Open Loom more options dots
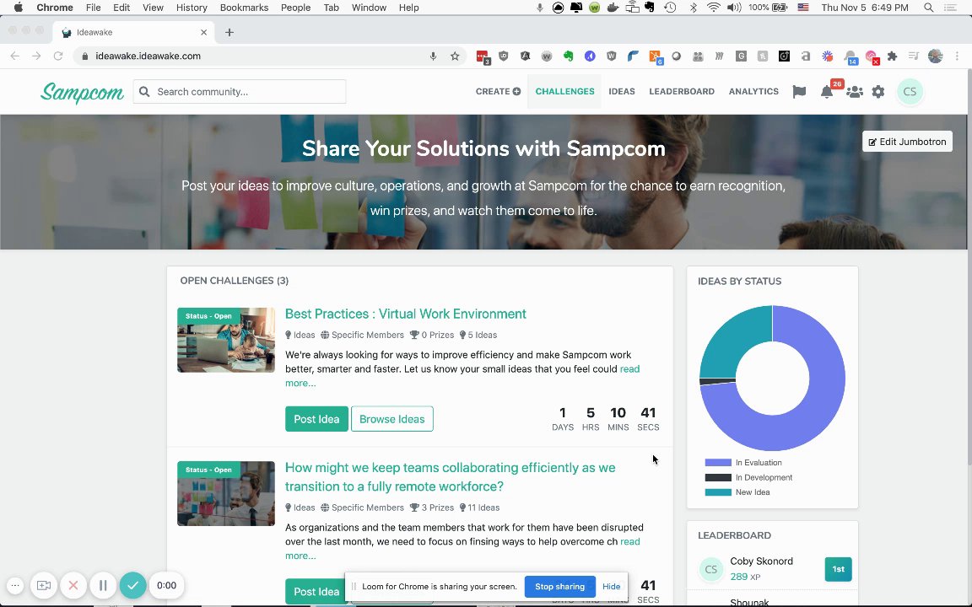972x607 pixels. pyautogui.click(x=15, y=585)
